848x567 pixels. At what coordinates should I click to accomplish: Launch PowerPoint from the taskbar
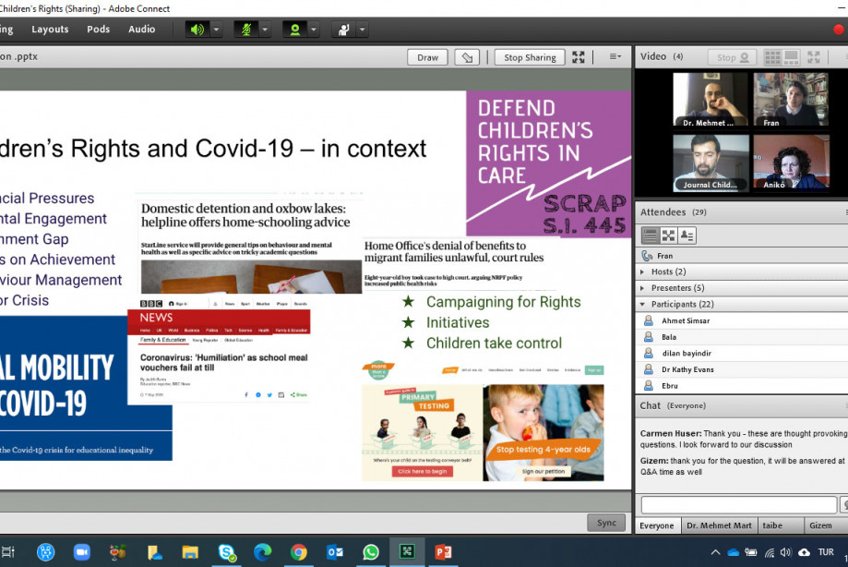click(x=443, y=553)
